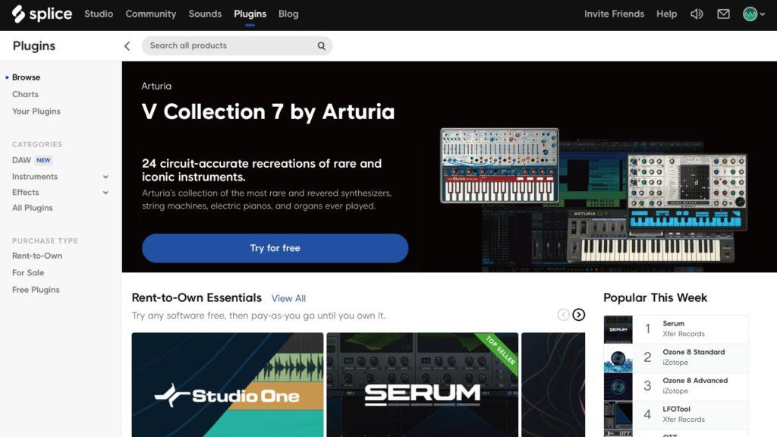777x437 pixels.
Task: Open the account dropdown next to the avatar
Action: [764, 14]
